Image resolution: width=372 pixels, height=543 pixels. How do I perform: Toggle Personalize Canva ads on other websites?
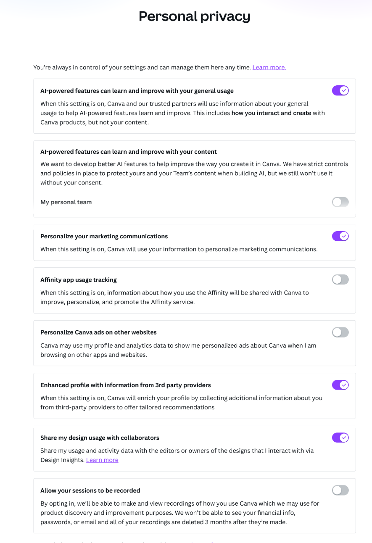click(340, 332)
